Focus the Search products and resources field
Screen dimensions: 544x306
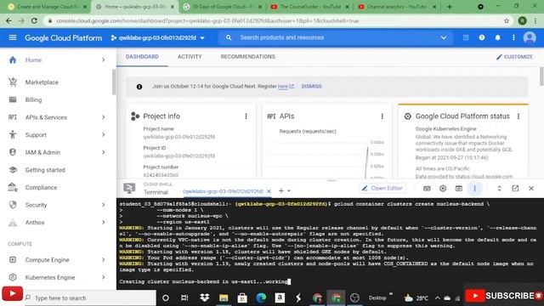337,37
